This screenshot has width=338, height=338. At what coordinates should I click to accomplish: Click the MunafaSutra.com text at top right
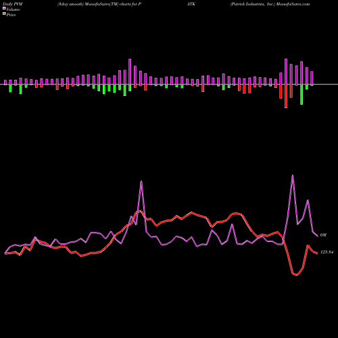coord(293,4)
